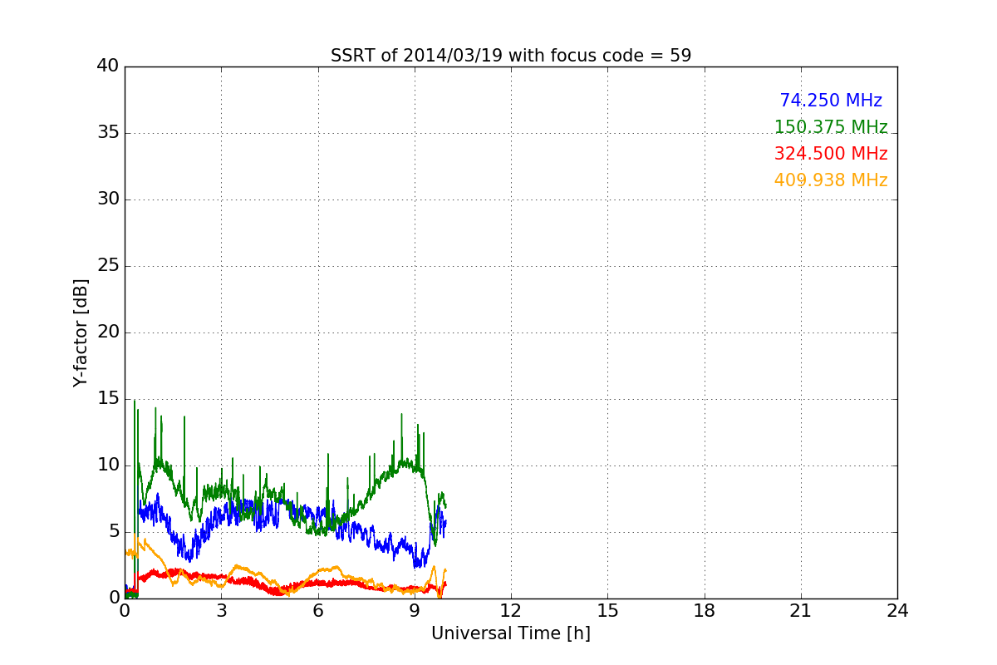Click the x-axis tick value 18
The width and height of the screenshot is (997, 665).
pyautogui.click(x=705, y=611)
